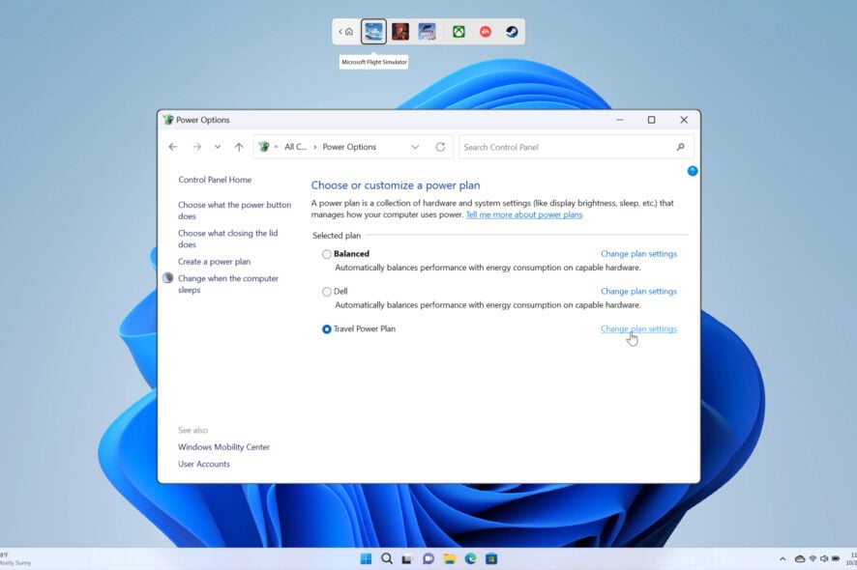The height and width of the screenshot is (570, 857).
Task: Select the Travel Power Plan radio button
Action: coord(326,329)
